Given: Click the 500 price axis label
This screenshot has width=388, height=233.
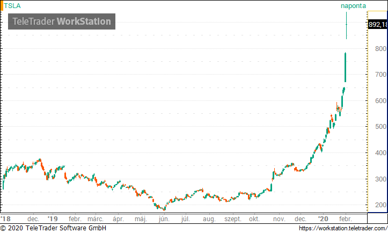Looking at the screenshot, I should pyautogui.click(x=380, y=127).
